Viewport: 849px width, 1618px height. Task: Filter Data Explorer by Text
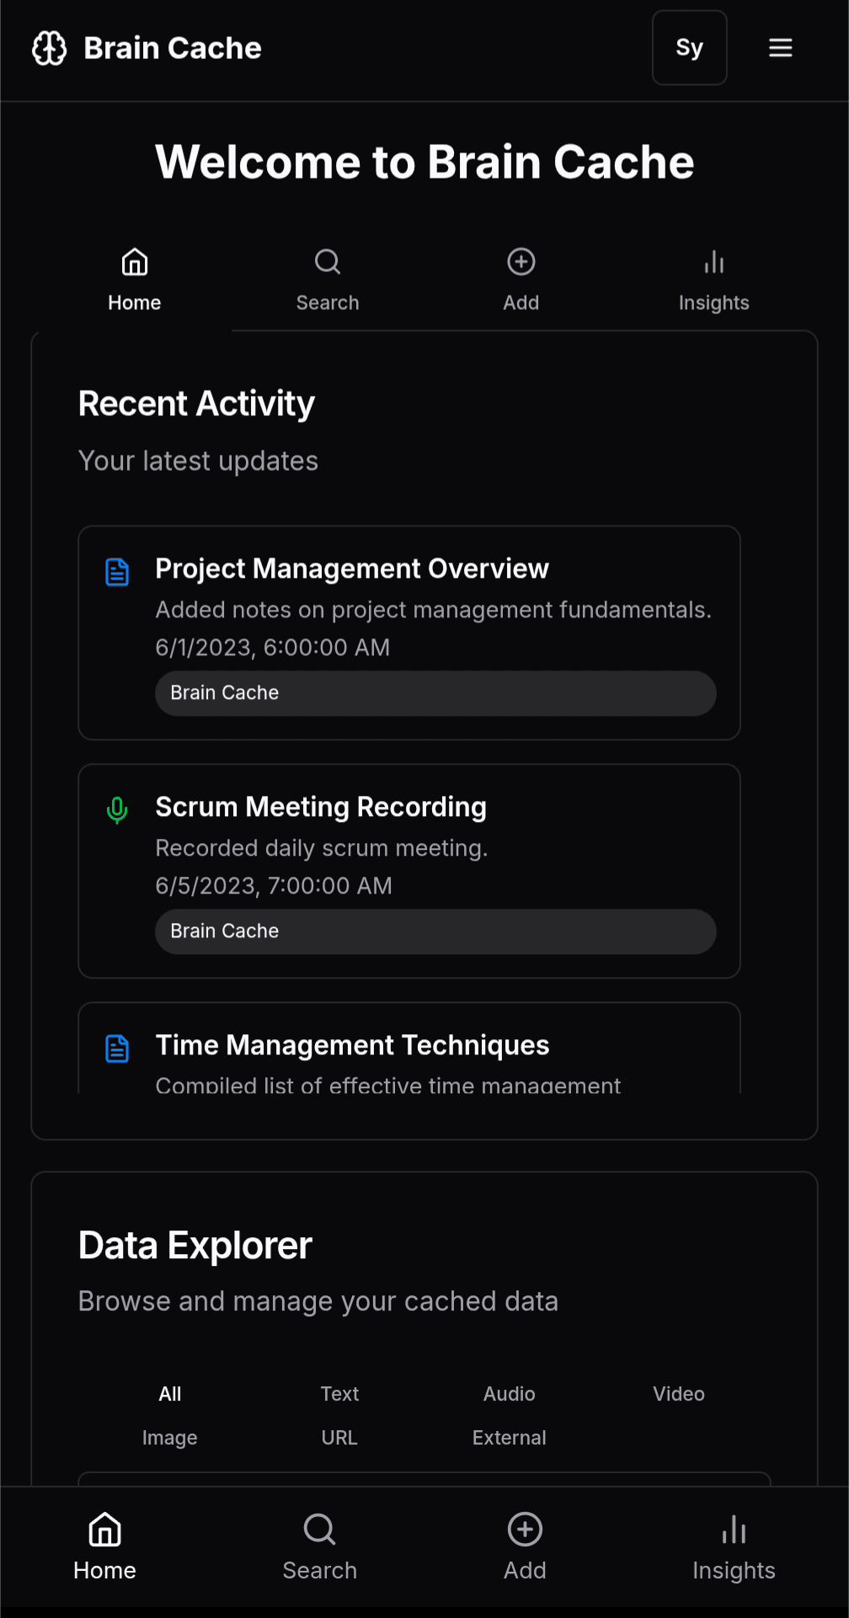[x=339, y=1394]
